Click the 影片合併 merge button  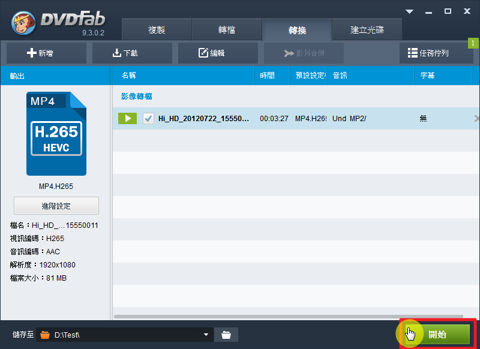pos(304,53)
